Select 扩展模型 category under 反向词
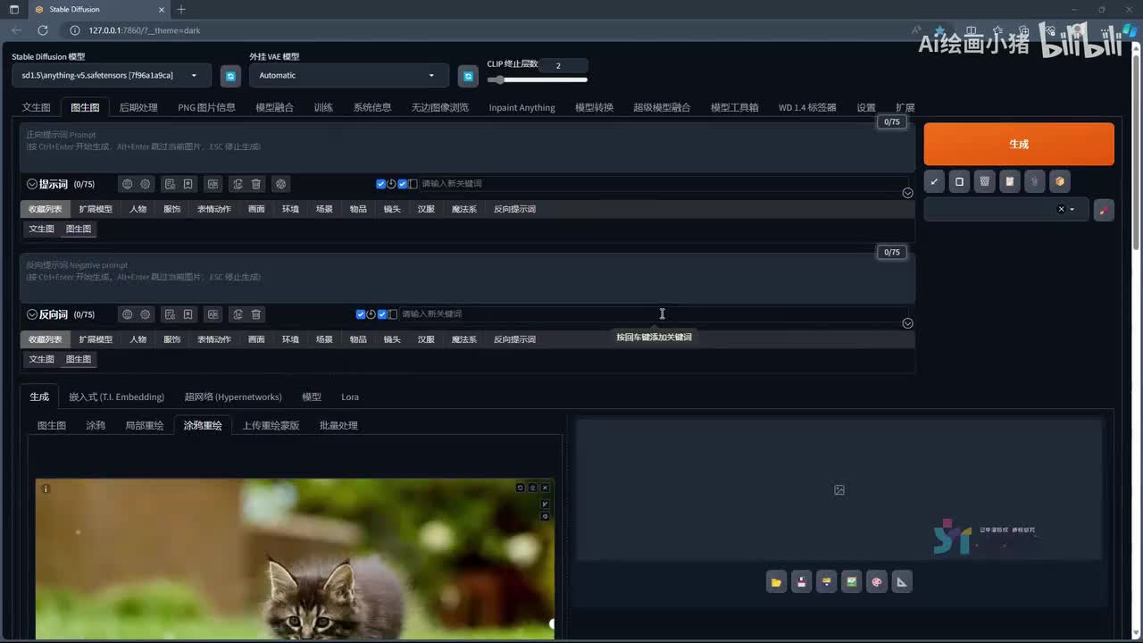Viewport: 1143px width, 643px height. click(x=96, y=339)
